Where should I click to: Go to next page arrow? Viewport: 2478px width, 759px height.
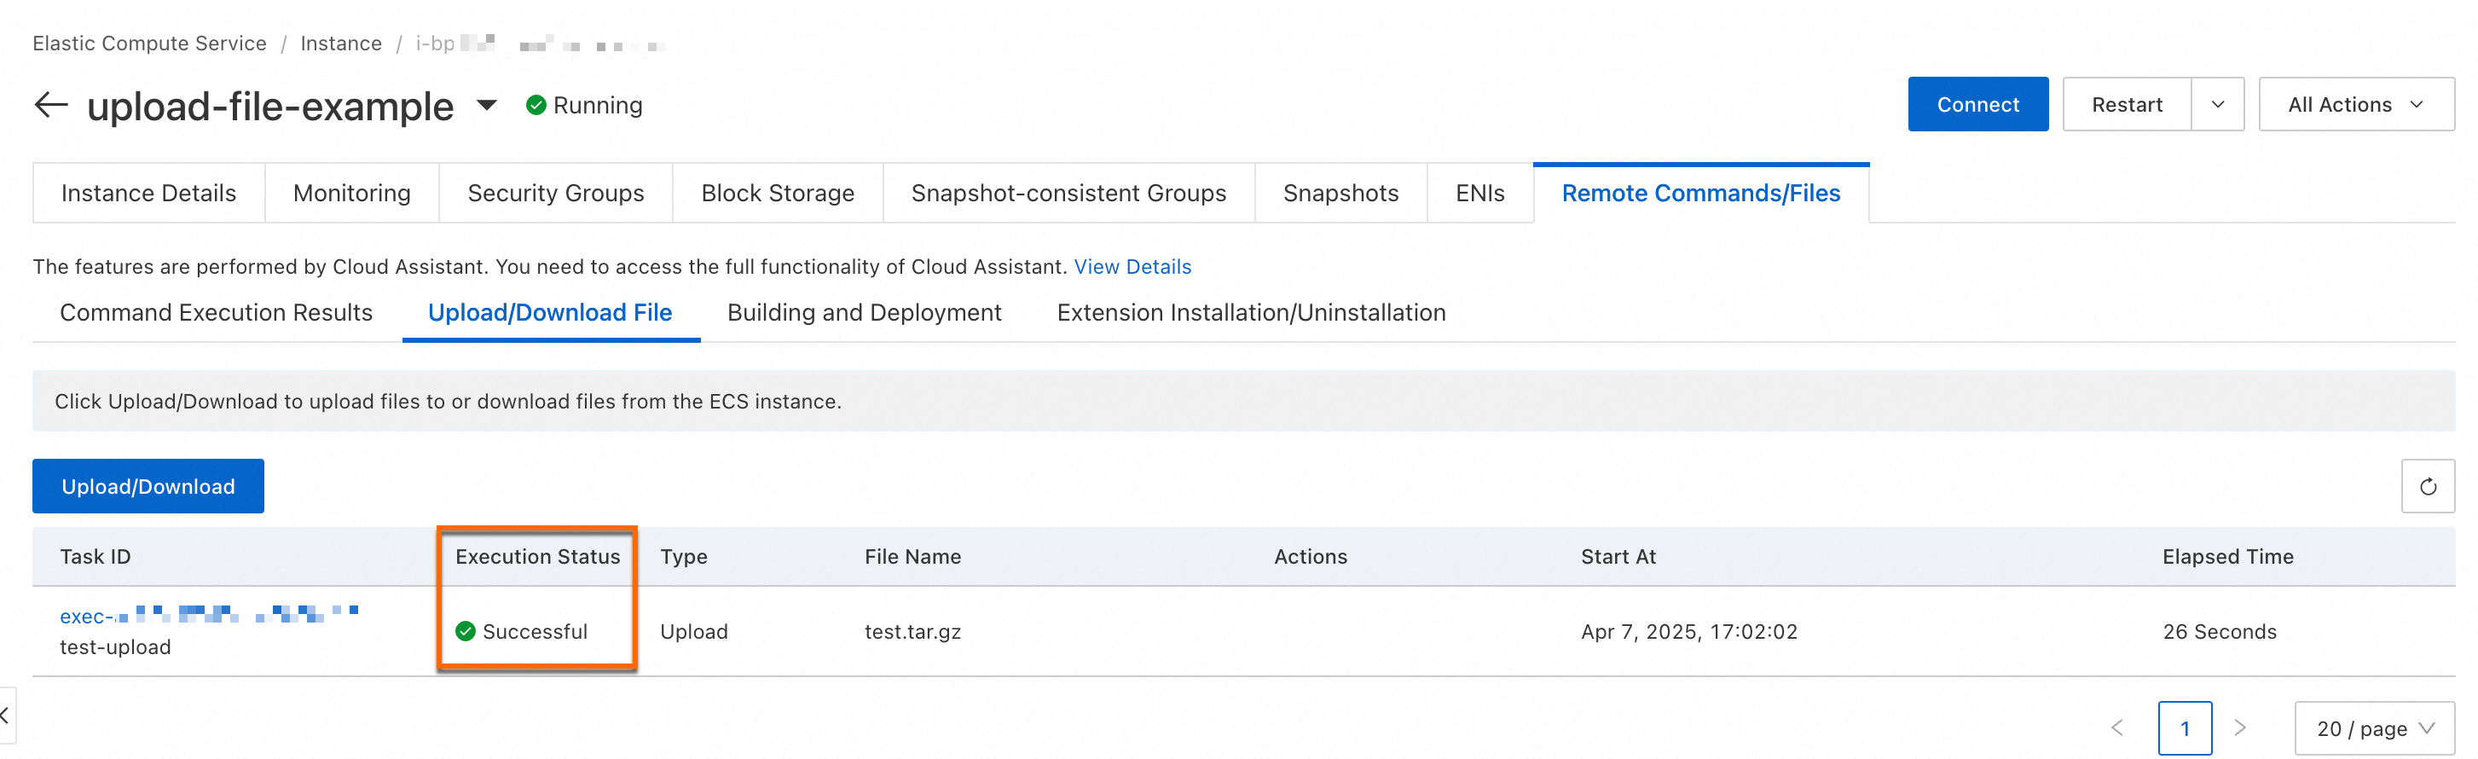pyautogui.click(x=2239, y=728)
